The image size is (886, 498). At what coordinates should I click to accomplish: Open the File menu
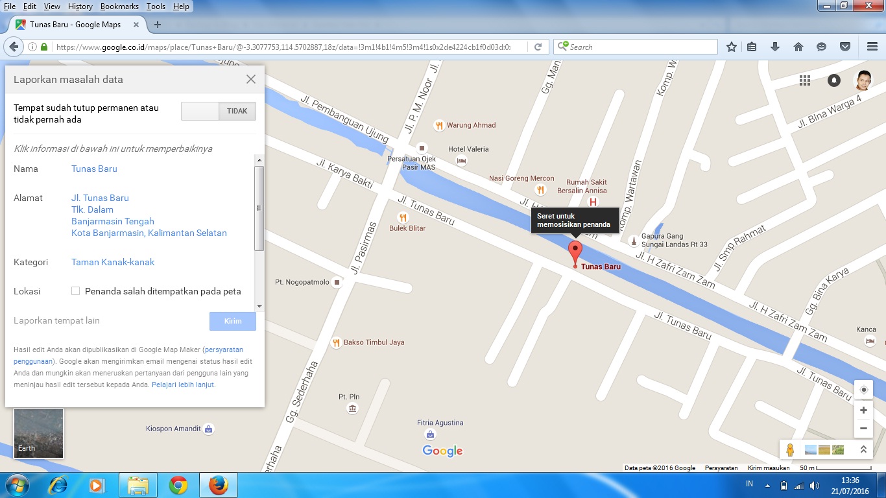tap(9, 6)
